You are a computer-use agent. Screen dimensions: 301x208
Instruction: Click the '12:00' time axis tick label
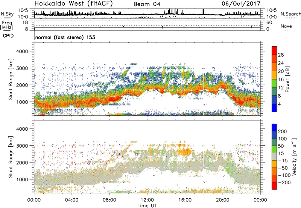tap(147, 200)
